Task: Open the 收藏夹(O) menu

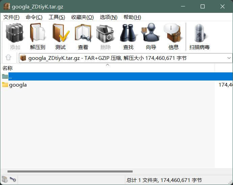Action: (x=82, y=17)
